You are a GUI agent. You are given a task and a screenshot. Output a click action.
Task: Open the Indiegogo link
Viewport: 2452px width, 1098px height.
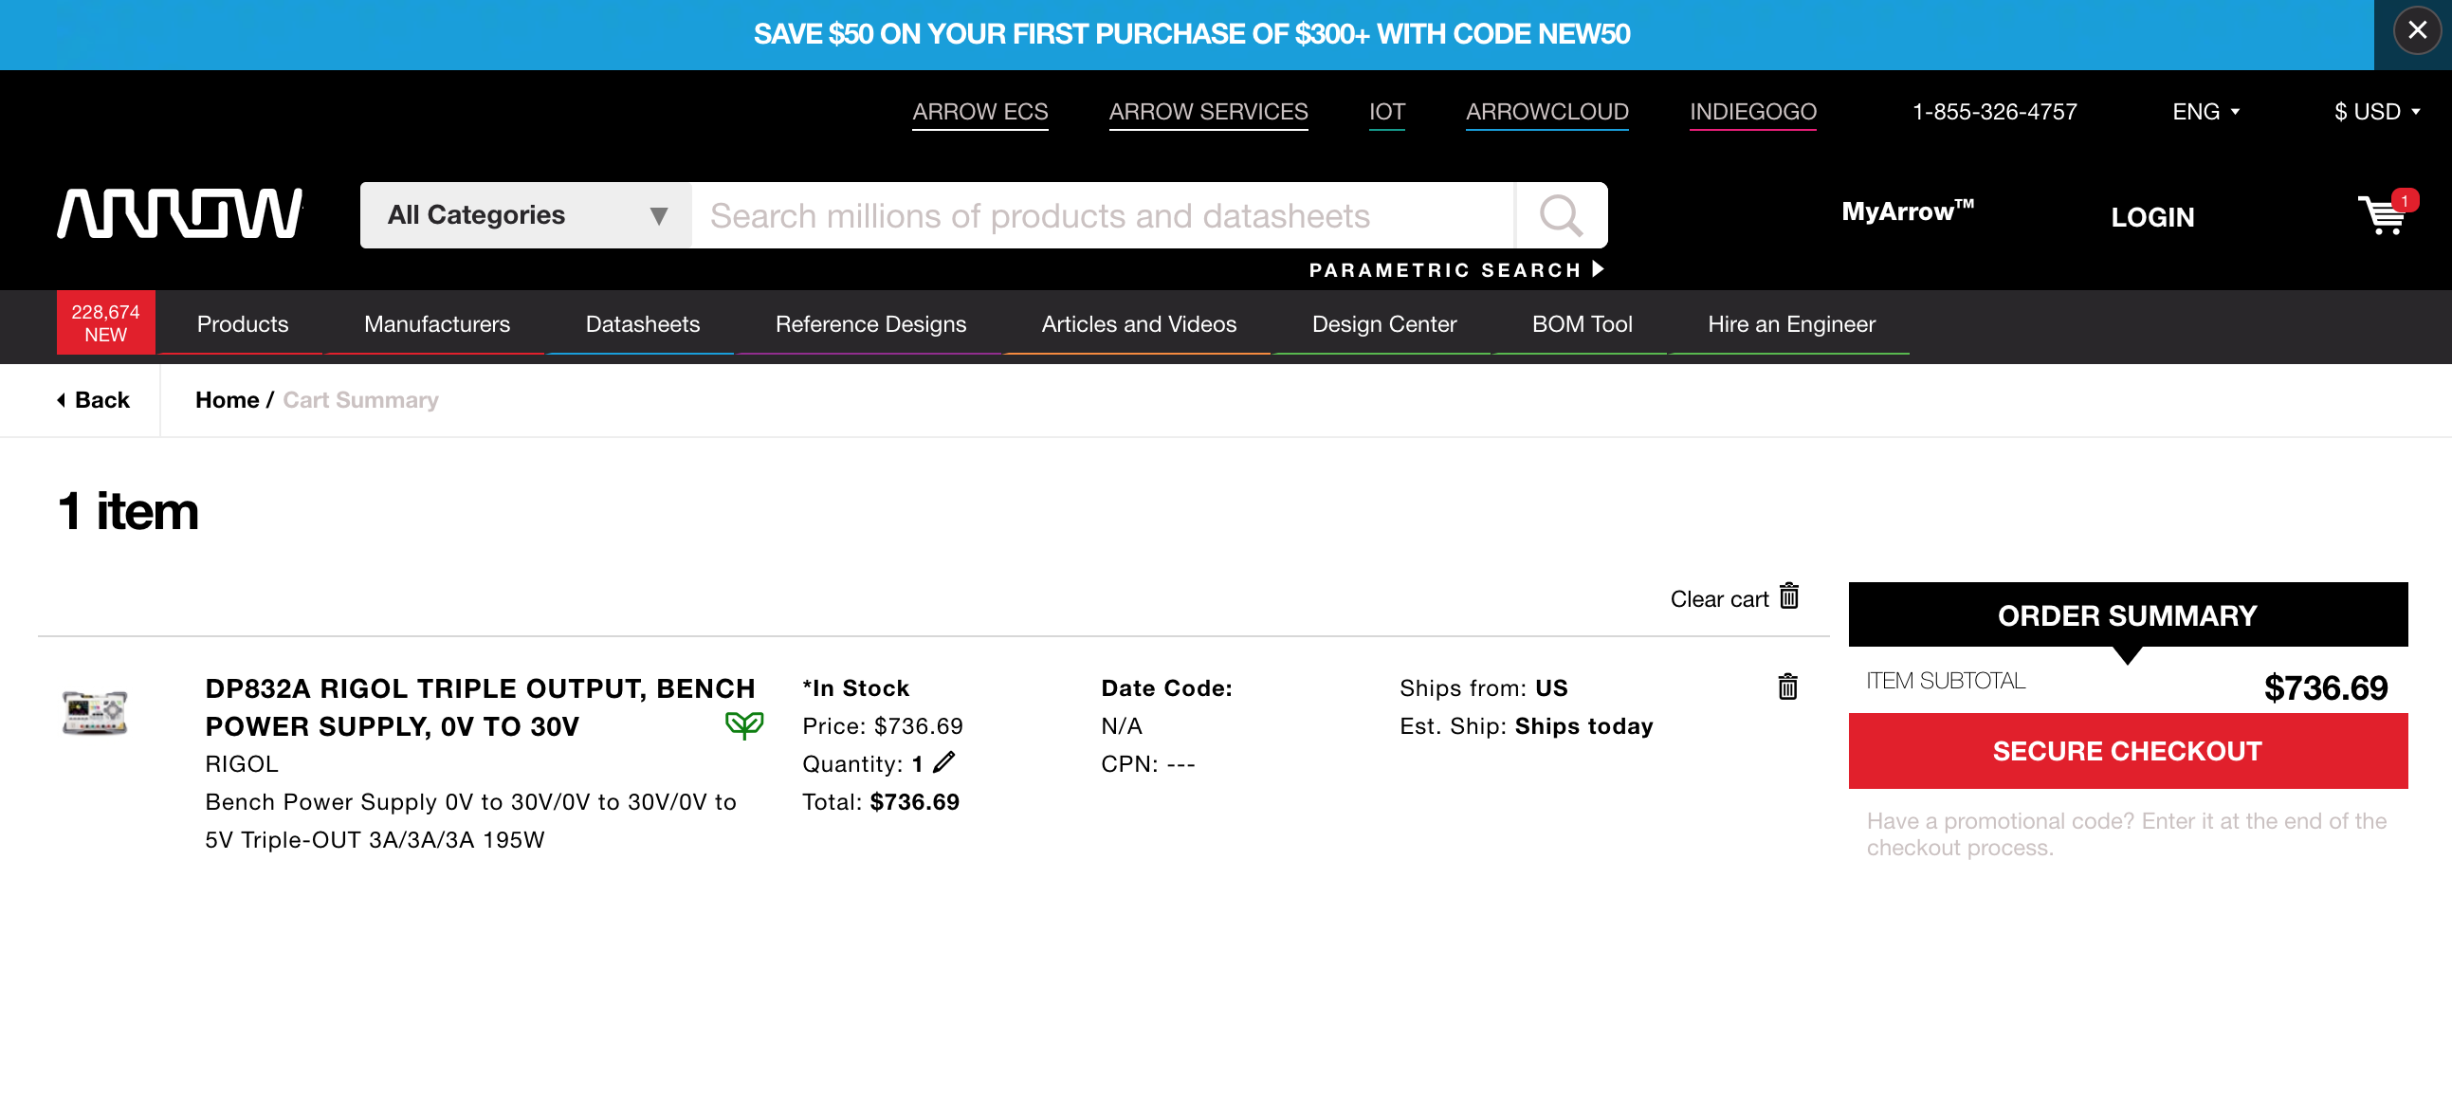(x=1752, y=112)
